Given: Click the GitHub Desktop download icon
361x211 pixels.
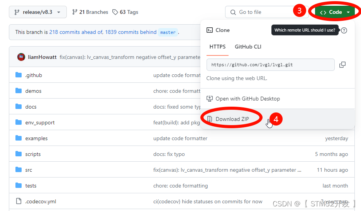Looking at the screenshot, I should pyautogui.click(x=210, y=99).
